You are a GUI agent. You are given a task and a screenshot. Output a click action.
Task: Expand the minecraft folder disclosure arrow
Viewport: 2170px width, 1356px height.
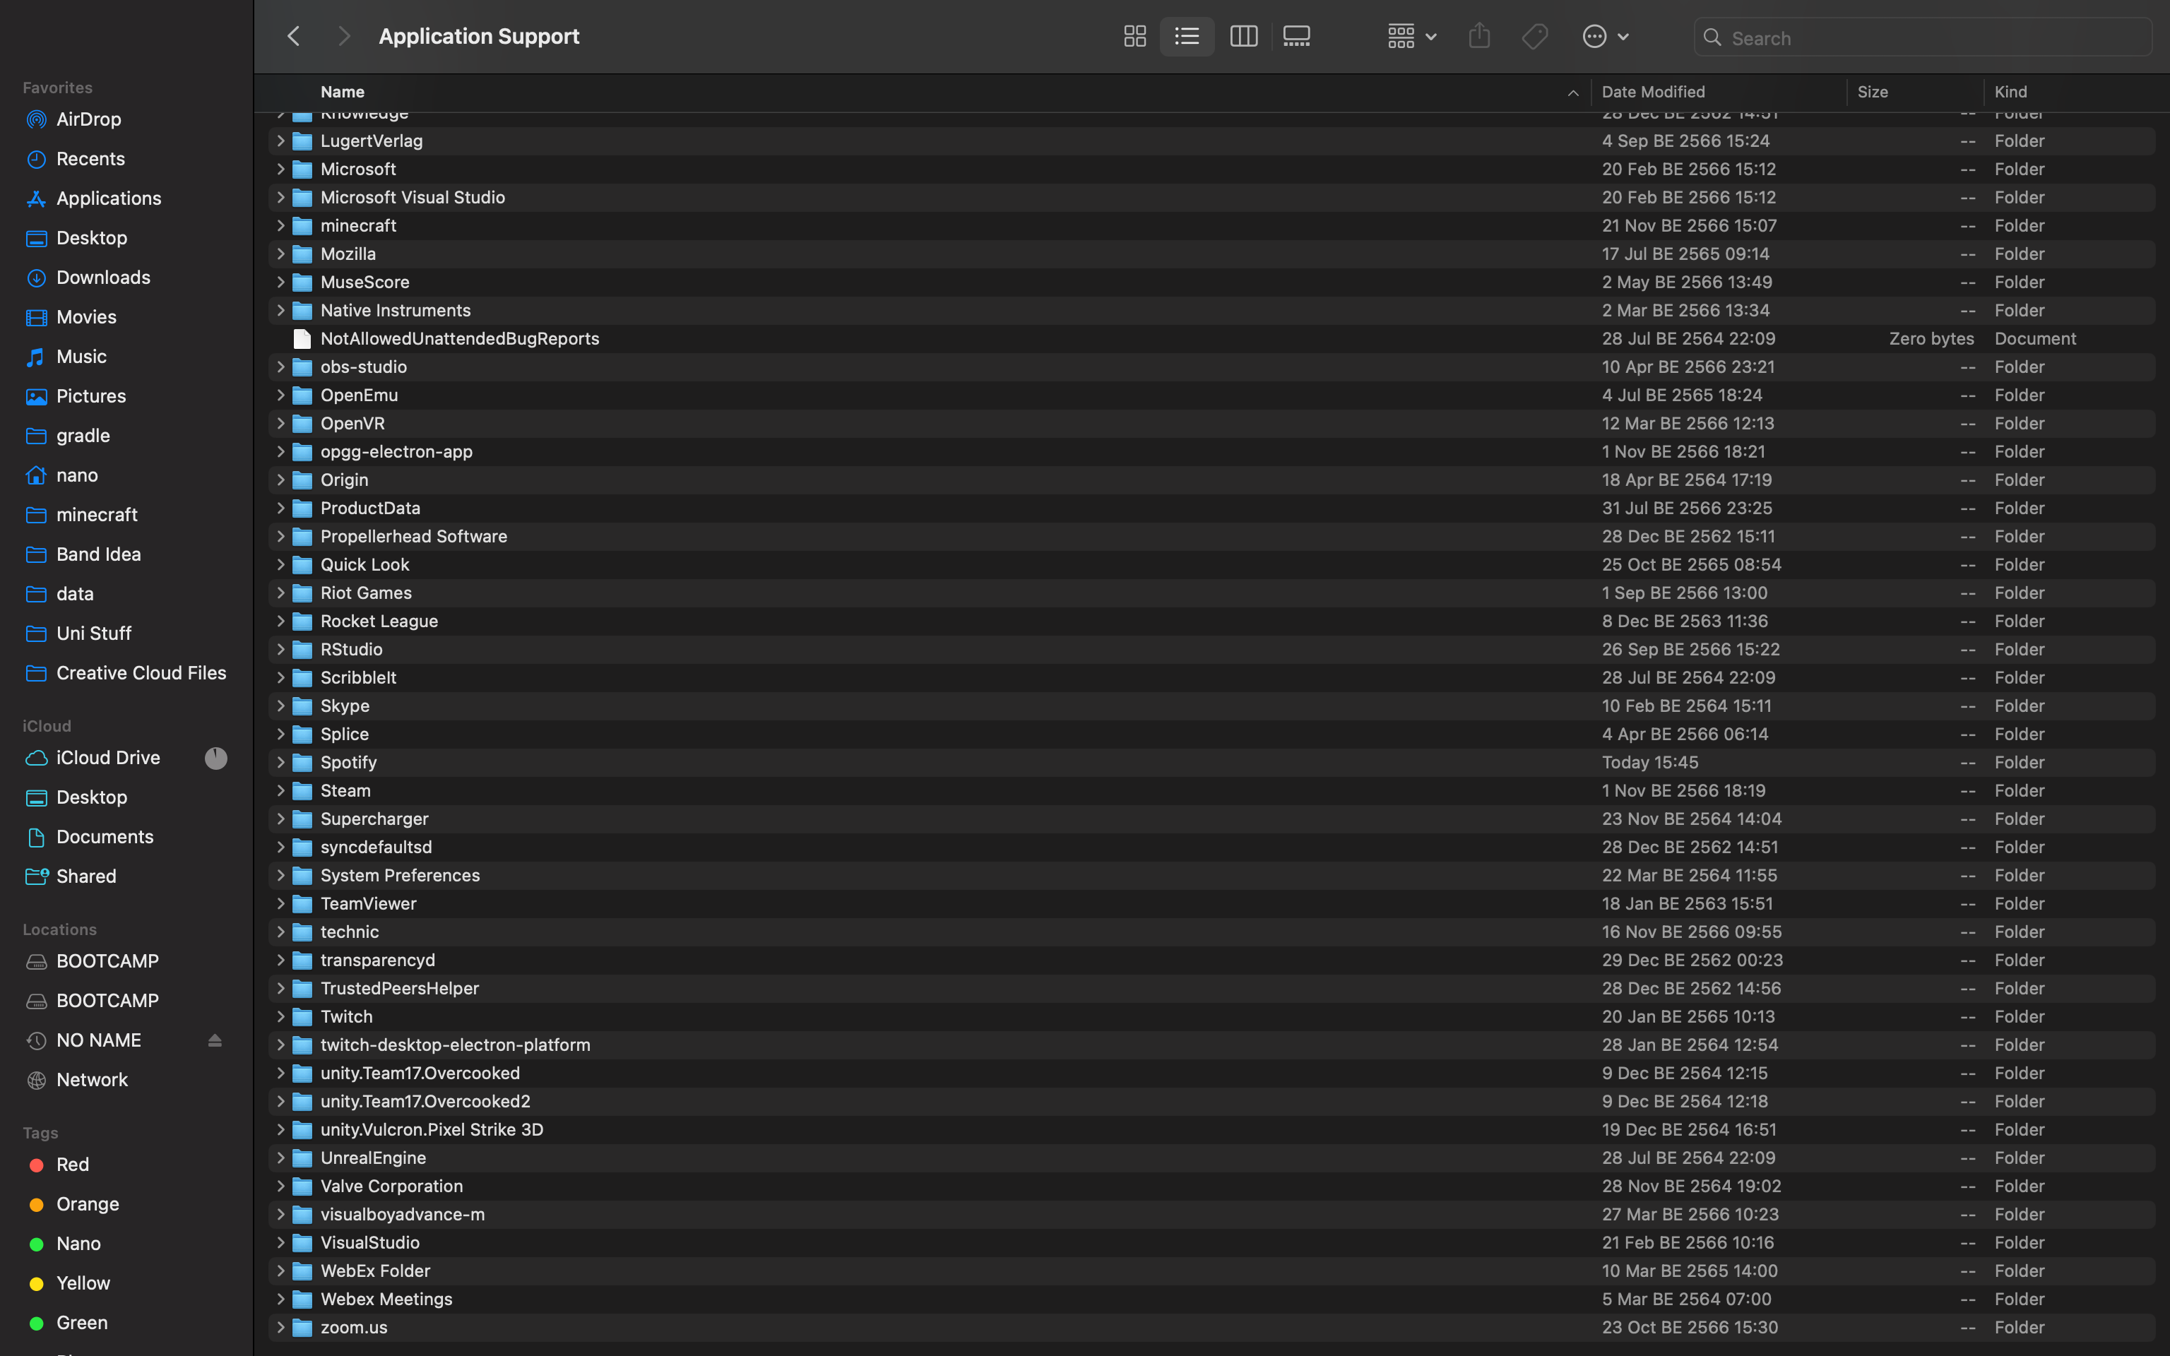coord(280,226)
